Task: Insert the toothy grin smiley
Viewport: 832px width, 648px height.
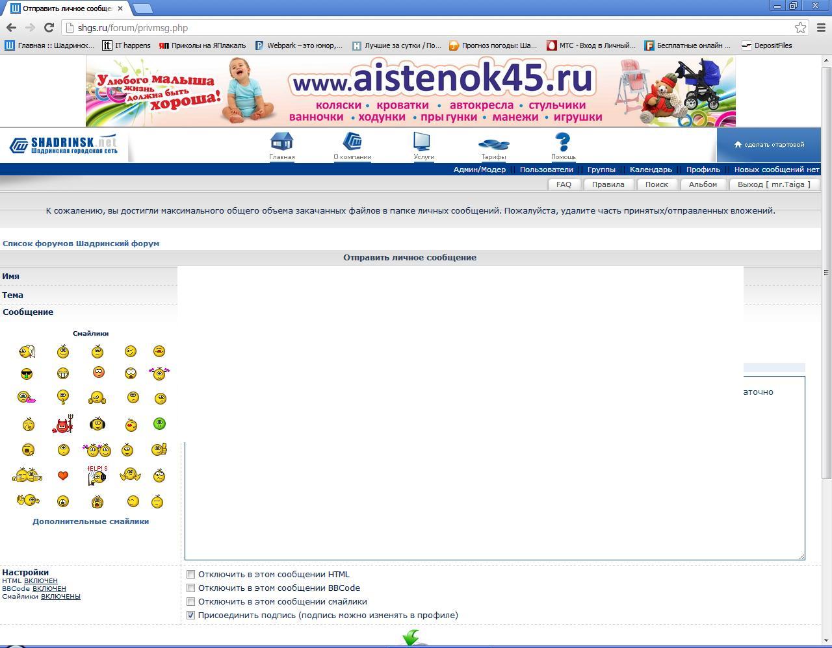Action: click(63, 373)
